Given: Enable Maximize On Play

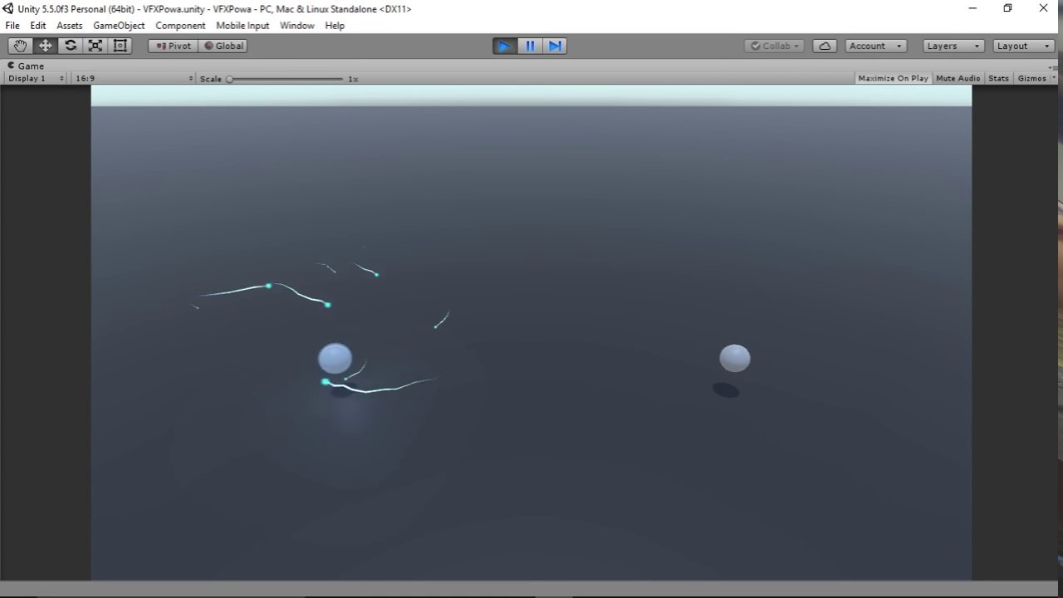Looking at the screenshot, I should (892, 78).
